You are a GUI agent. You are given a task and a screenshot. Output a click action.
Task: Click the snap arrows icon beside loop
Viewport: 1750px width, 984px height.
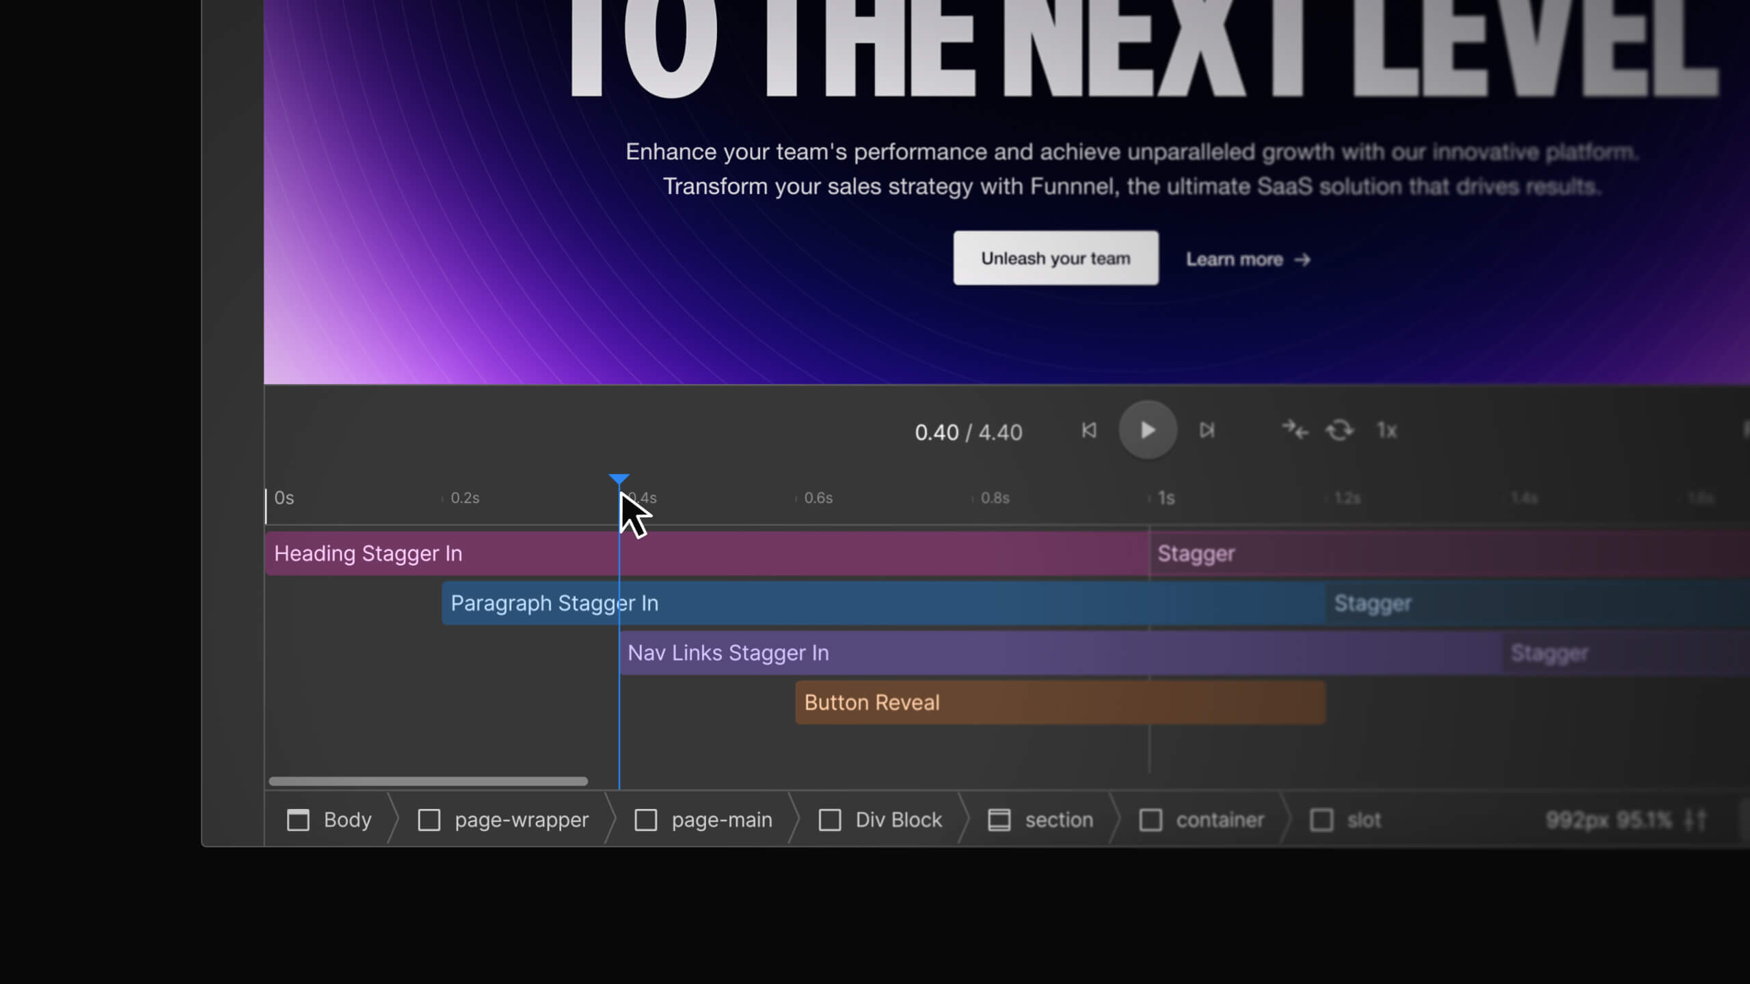[1295, 430]
